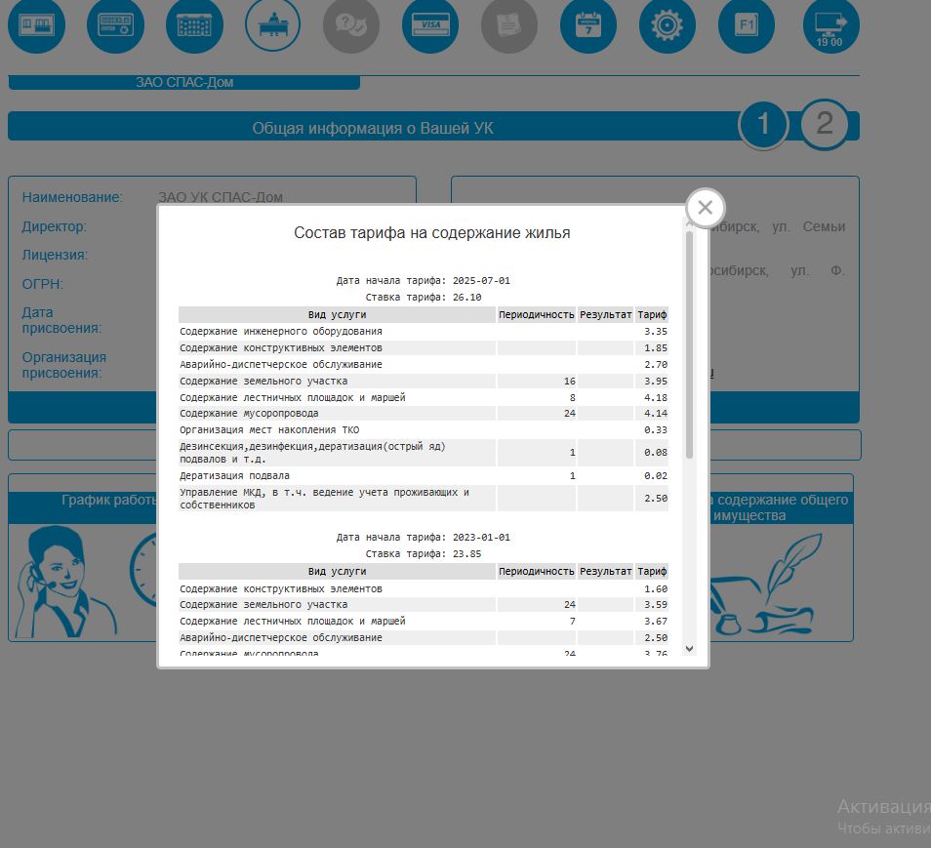Click the logout icon with timer
931x848 pixels.
tap(830, 25)
